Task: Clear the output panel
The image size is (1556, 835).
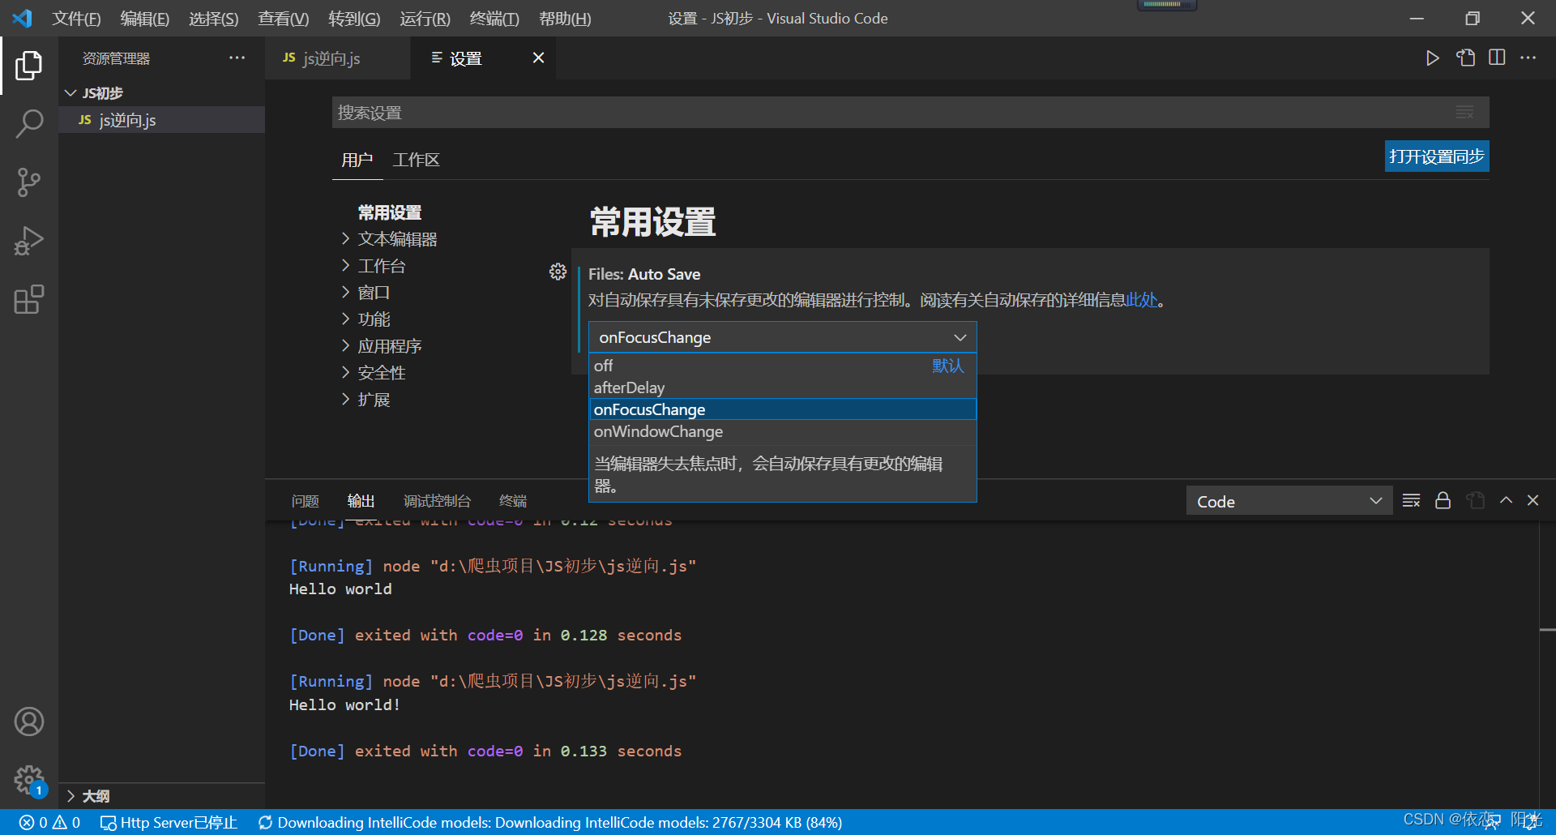Action: click(1411, 500)
